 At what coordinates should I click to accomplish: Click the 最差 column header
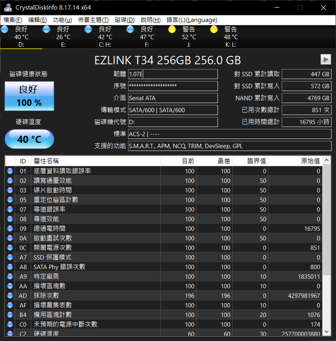(x=215, y=161)
